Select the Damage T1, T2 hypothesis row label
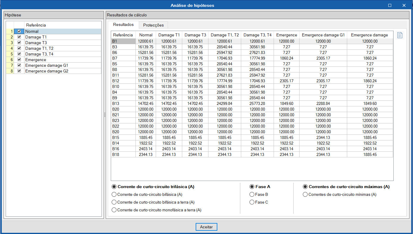Viewport: 413px width, 234px height. click(39, 48)
